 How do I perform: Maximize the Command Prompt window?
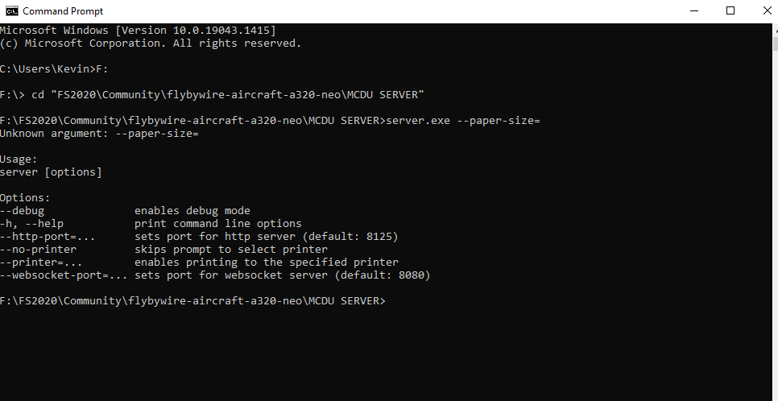coord(730,11)
